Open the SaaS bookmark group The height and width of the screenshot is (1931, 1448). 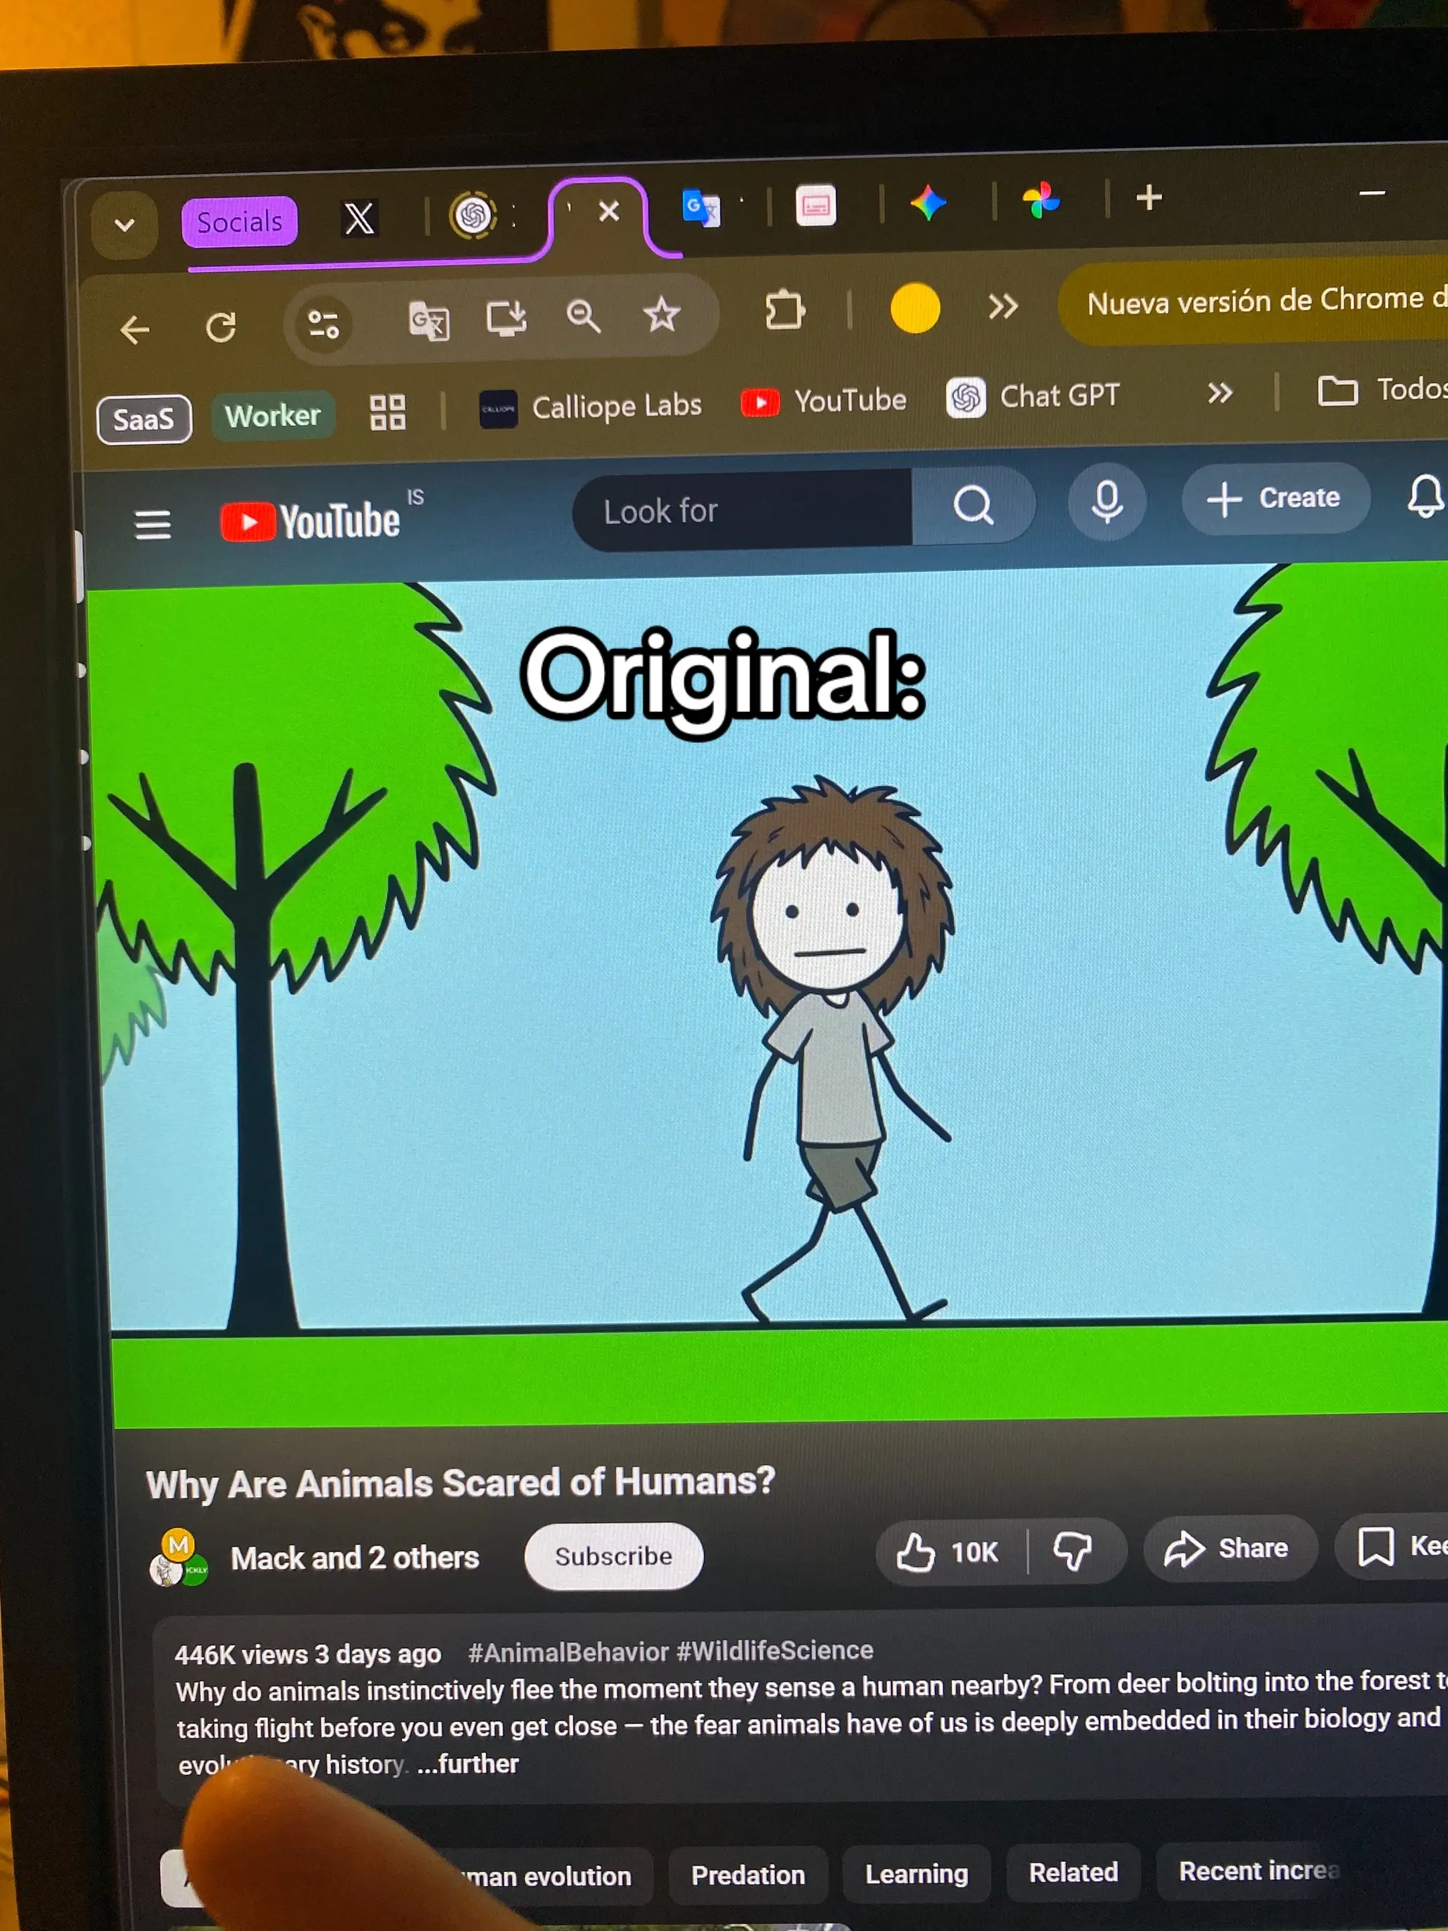pyautogui.click(x=144, y=420)
